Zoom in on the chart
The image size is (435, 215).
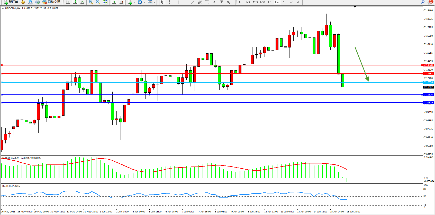click(x=91, y=2)
